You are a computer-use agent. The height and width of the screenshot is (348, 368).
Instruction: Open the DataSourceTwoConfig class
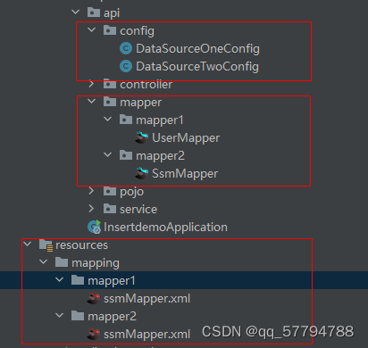coord(197,67)
